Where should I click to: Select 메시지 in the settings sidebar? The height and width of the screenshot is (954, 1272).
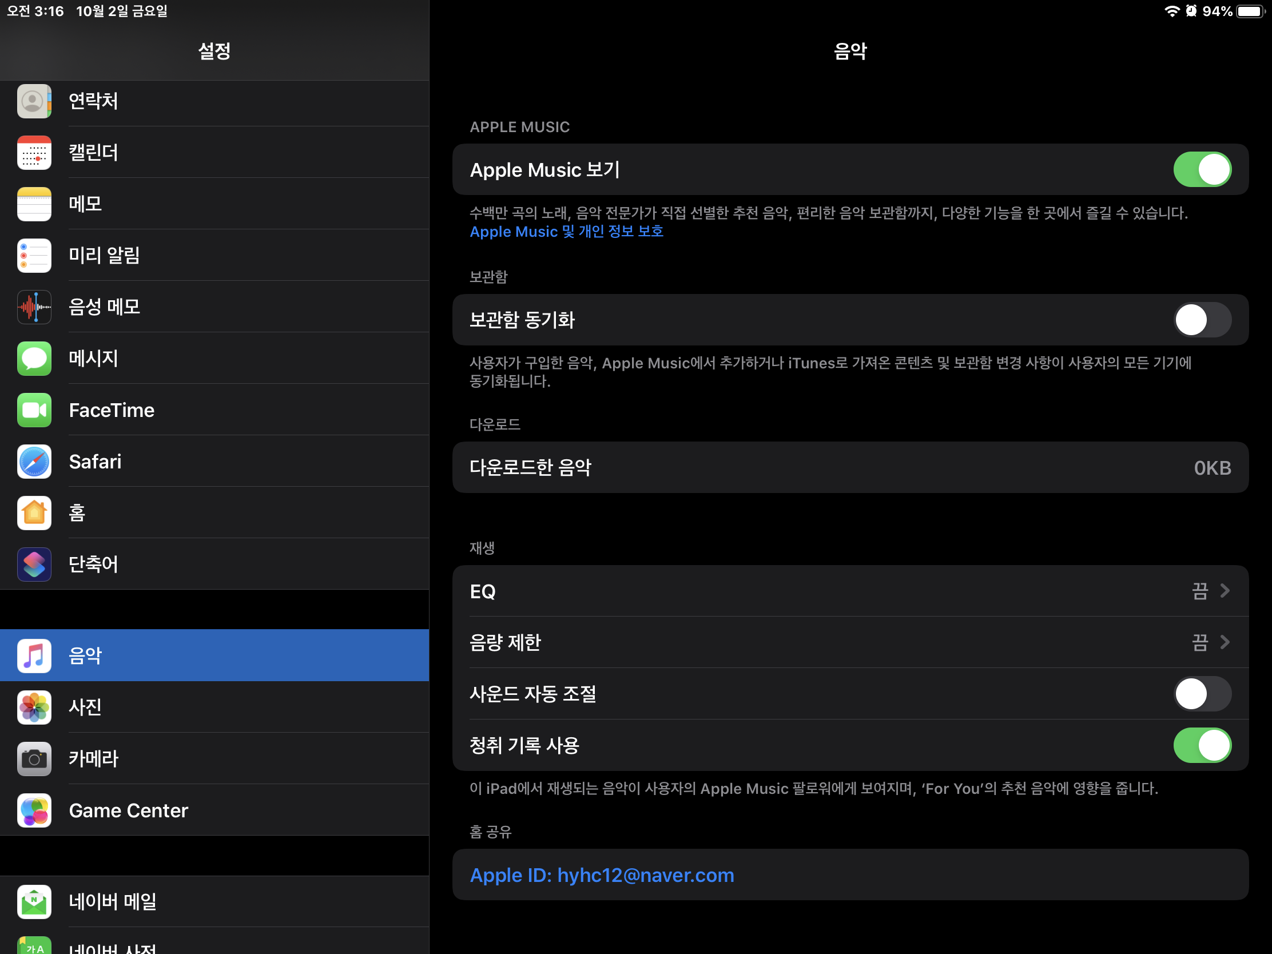point(93,358)
